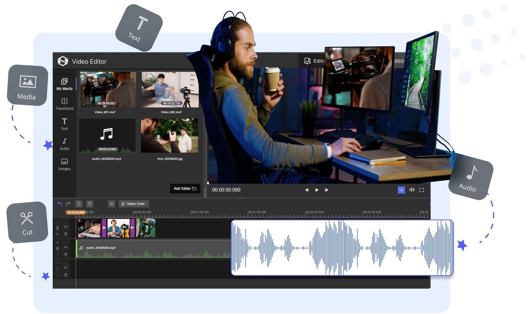Jump to 00:00:30.000 on timeline ruler
This screenshot has height=314, width=528.
tap(142, 212)
